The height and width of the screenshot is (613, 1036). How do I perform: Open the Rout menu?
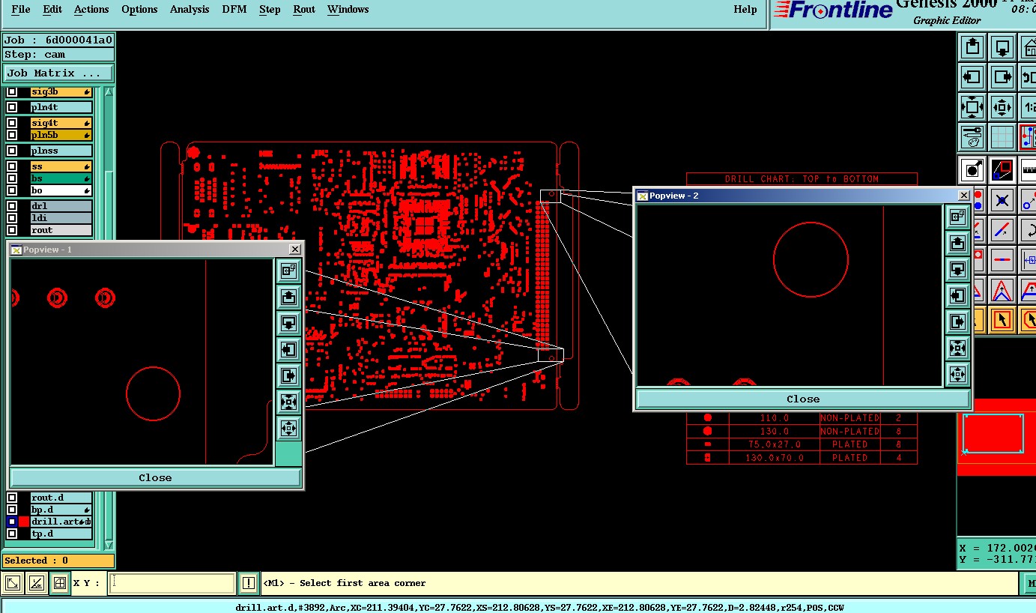pyautogui.click(x=304, y=10)
